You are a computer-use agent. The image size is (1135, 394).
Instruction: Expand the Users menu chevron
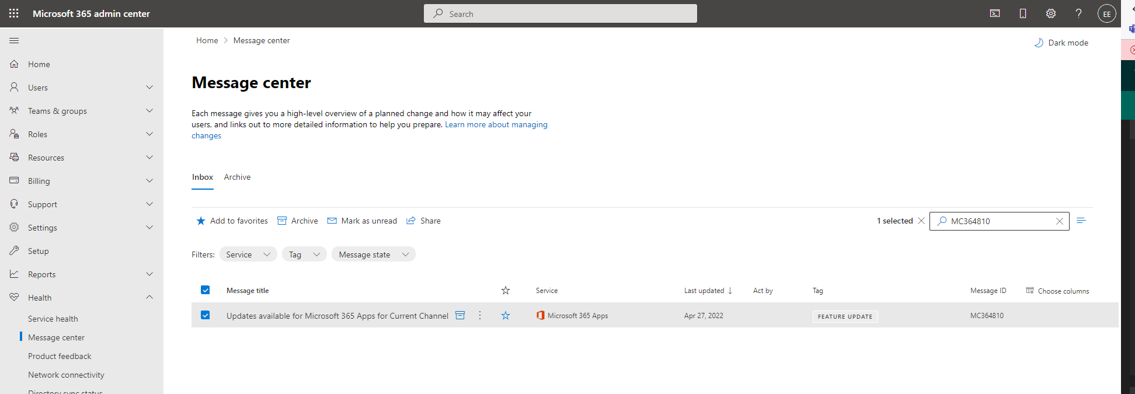149,88
